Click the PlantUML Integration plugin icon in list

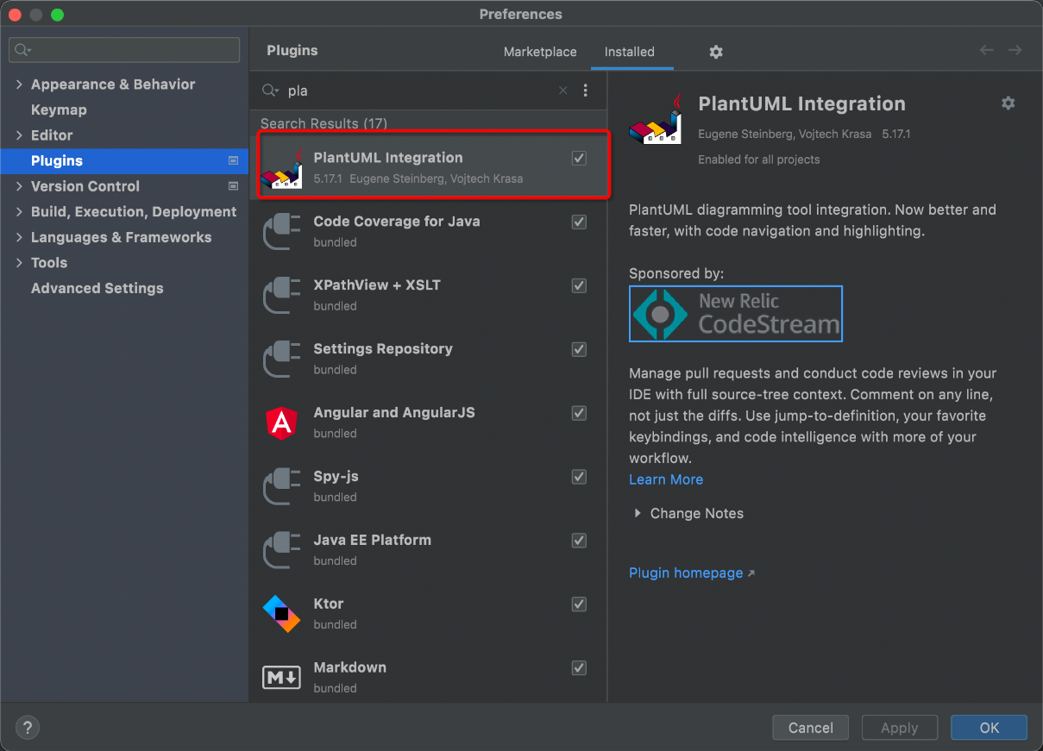[x=281, y=168]
